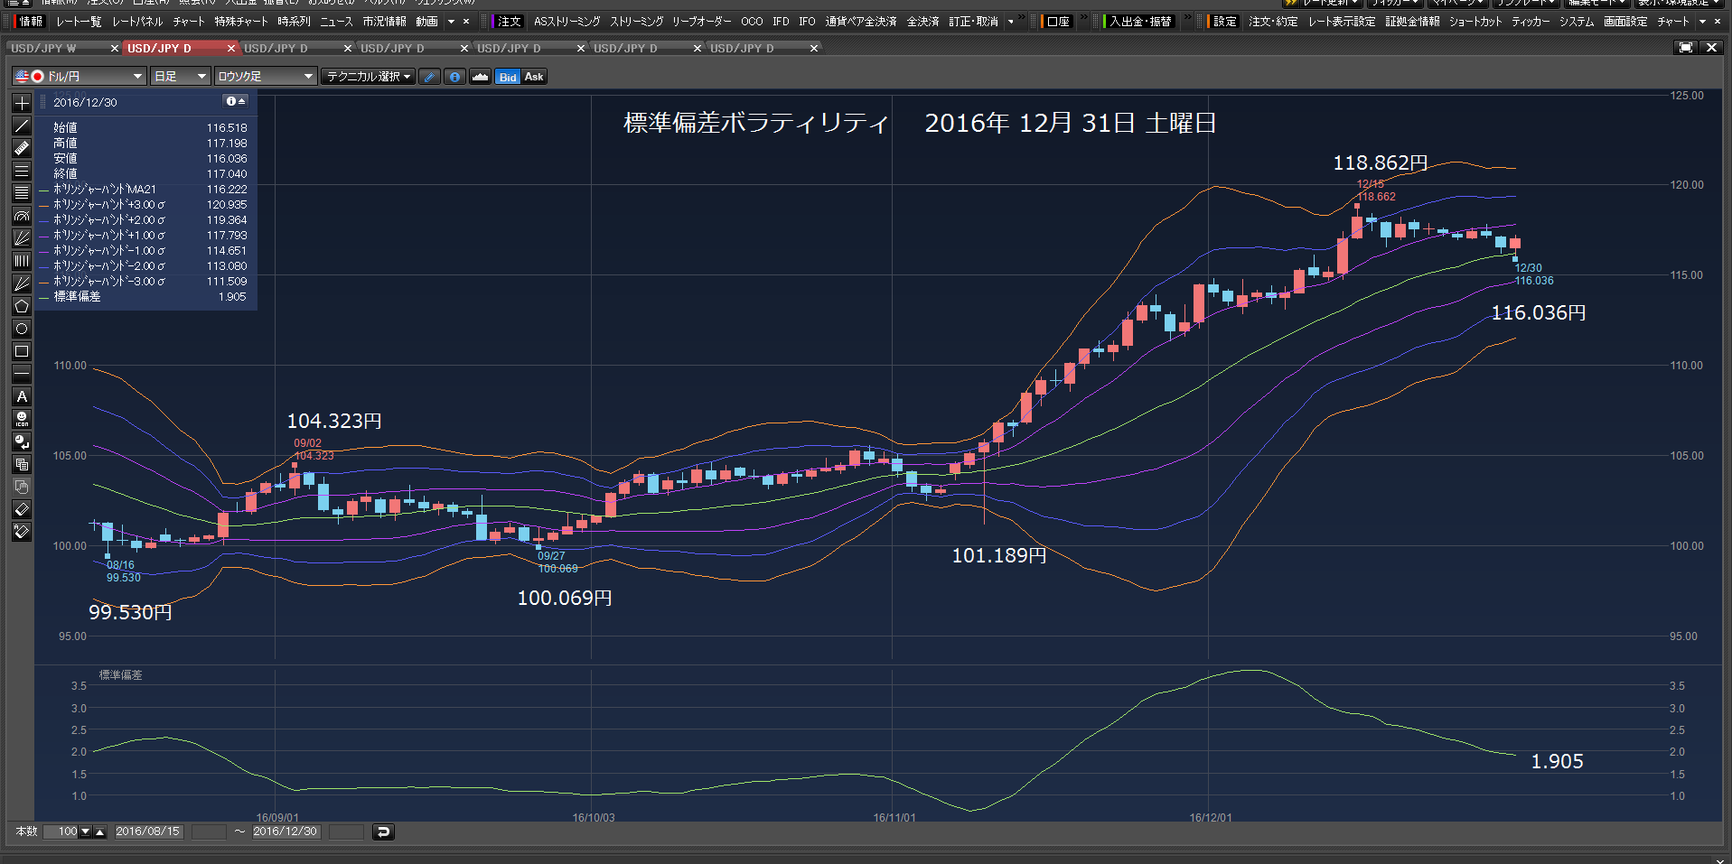Screen dimensions: 1732x864
Task: Select the crosshair cursor tool
Action: (x=22, y=103)
